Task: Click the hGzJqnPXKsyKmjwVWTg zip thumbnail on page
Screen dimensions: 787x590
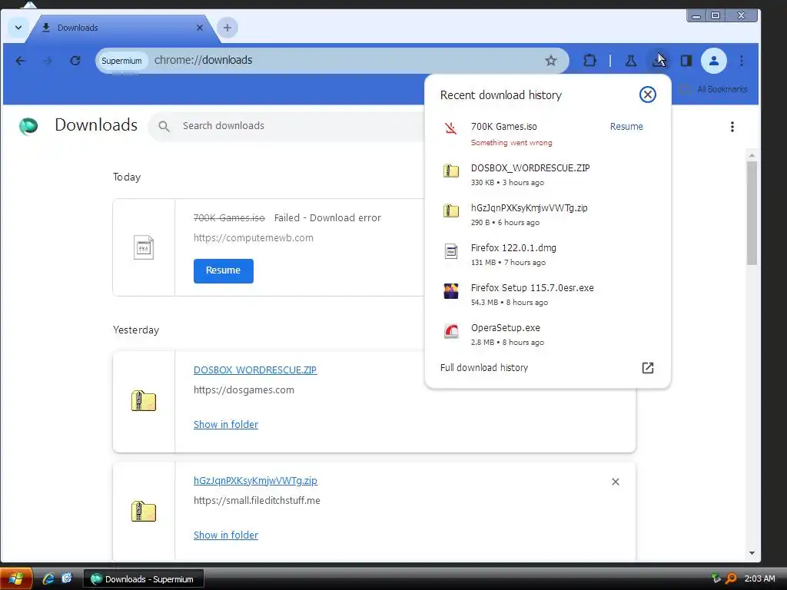Action: (x=144, y=511)
